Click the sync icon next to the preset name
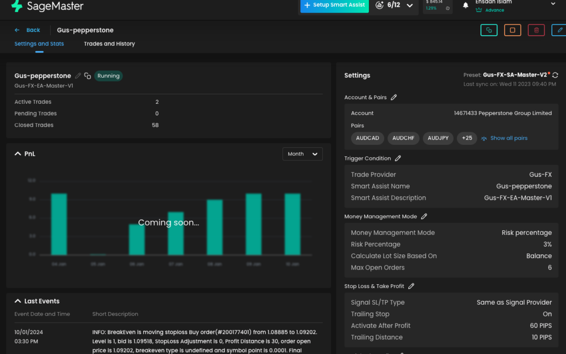566x354 pixels. 555,76
